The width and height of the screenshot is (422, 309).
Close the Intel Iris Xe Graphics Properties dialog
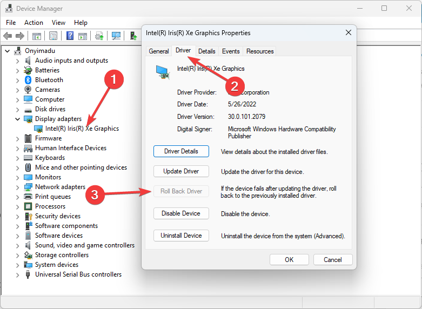pos(349,32)
